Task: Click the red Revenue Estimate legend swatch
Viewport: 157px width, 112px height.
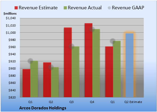Action: click(x=16, y=8)
